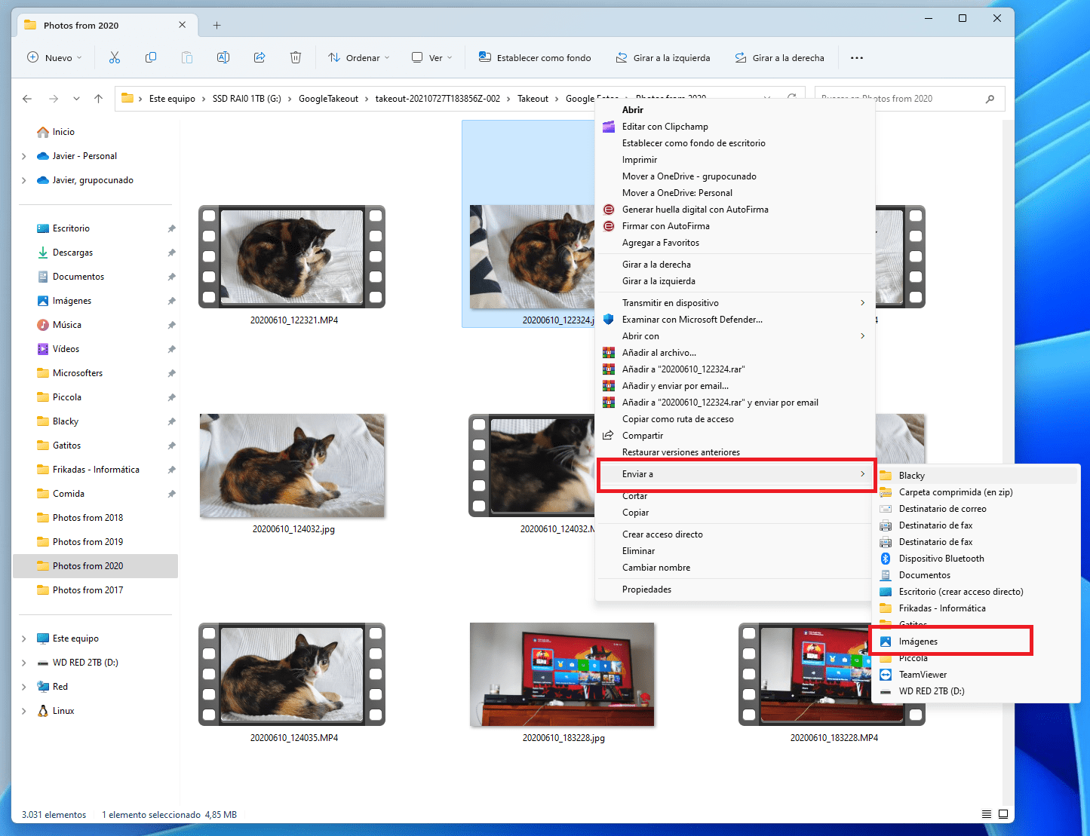Screen dimensions: 1090x836
Task: Open the Ordenar dropdown
Action: (359, 57)
